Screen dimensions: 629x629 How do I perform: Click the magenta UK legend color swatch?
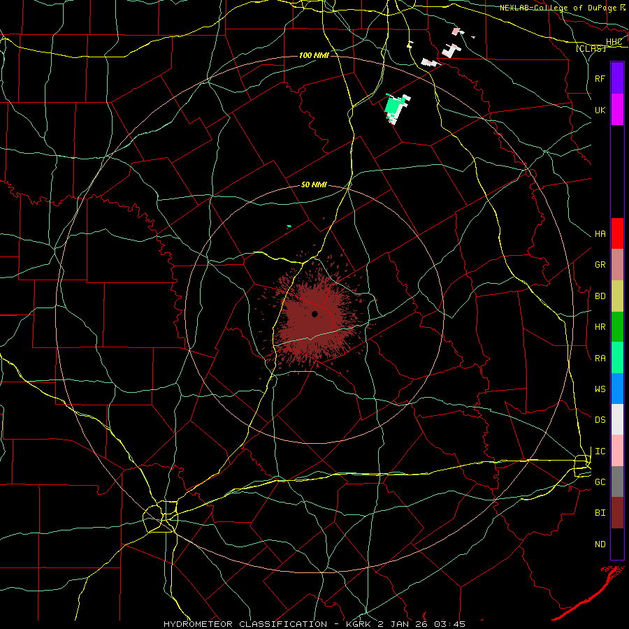[x=617, y=110]
